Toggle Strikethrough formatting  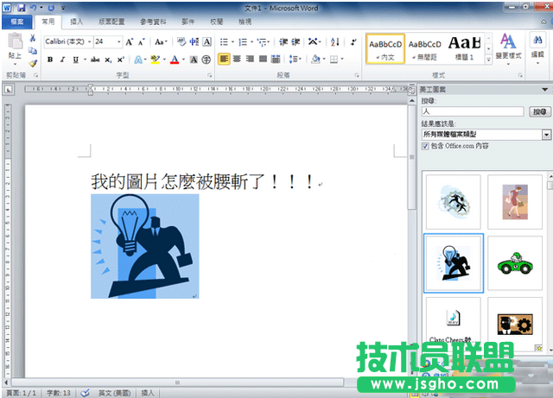click(95, 60)
